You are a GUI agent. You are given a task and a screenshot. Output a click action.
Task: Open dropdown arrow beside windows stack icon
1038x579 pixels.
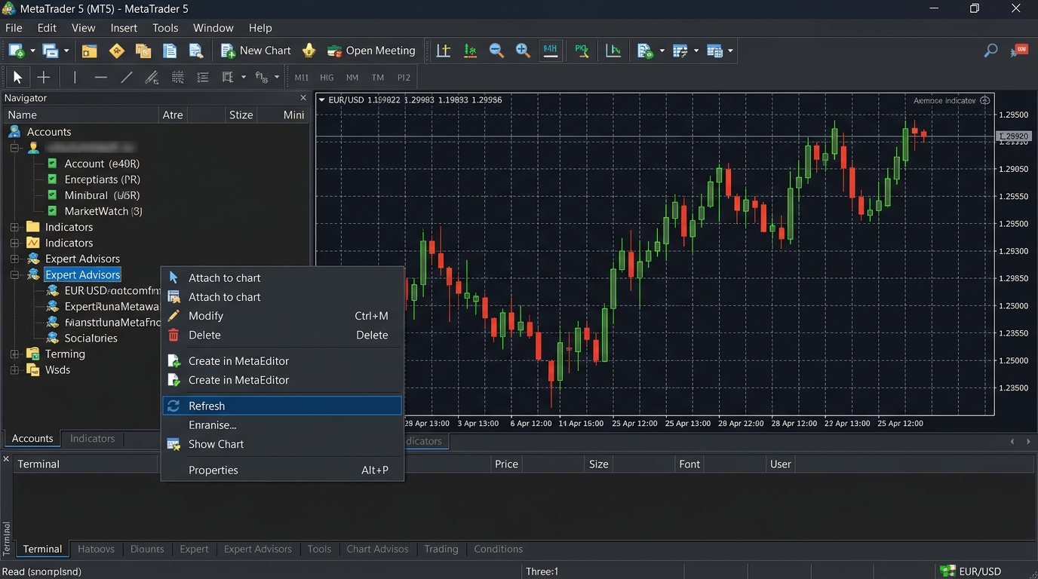click(x=66, y=51)
